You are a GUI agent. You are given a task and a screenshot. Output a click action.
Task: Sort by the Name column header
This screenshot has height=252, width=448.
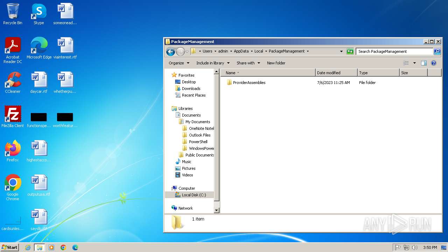point(268,73)
